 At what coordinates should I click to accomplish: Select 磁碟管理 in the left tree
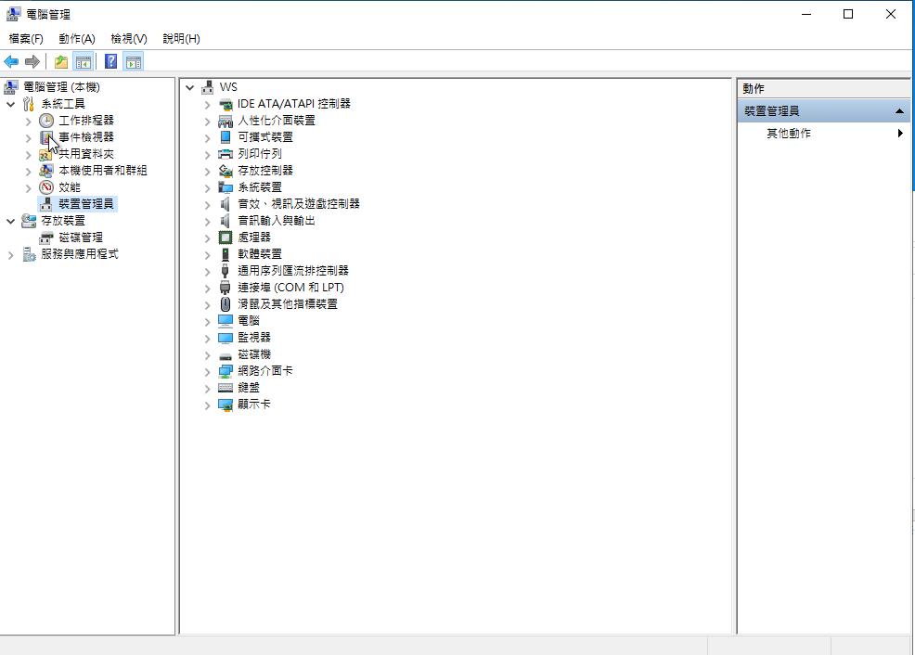(81, 238)
